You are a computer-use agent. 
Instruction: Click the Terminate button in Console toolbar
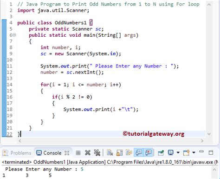pyautogui.click(x=78, y=153)
